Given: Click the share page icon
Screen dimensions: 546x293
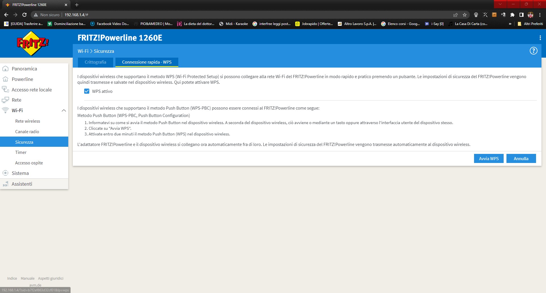Looking at the screenshot, I should tap(456, 15).
